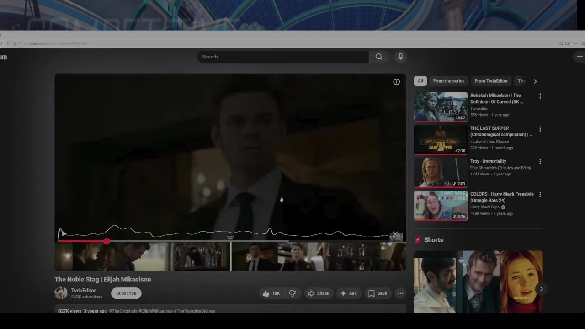
Task: Click the '9.53K subscribers' text
Action: 86,297
